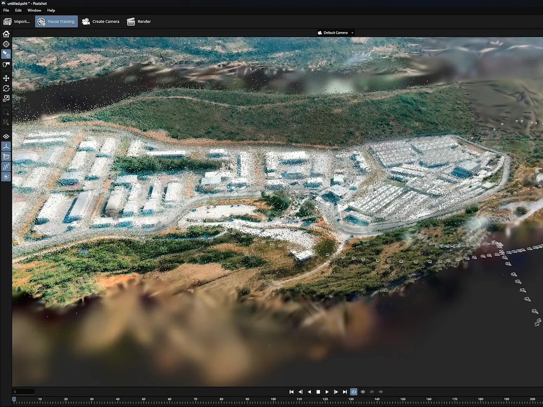
Task: Select the crosshair focus target tool
Action: click(6, 44)
